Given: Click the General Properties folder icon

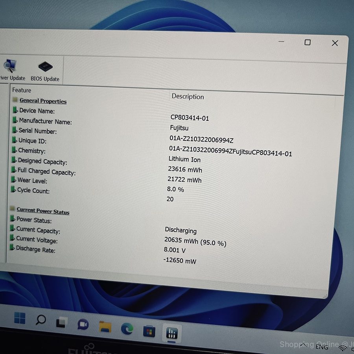Looking at the screenshot, I should [x=15, y=100].
